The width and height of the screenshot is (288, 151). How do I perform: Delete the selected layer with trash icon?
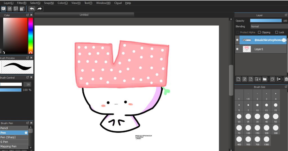click(x=286, y=79)
